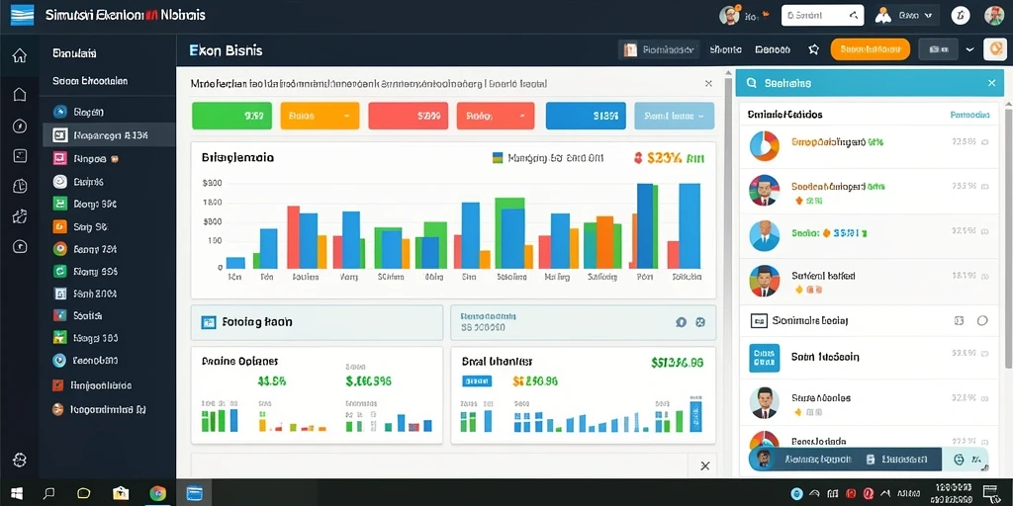The width and height of the screenshot is (1013, 506).
Task: Click the solid red button in colored button row
Action: tap(409, 117)
